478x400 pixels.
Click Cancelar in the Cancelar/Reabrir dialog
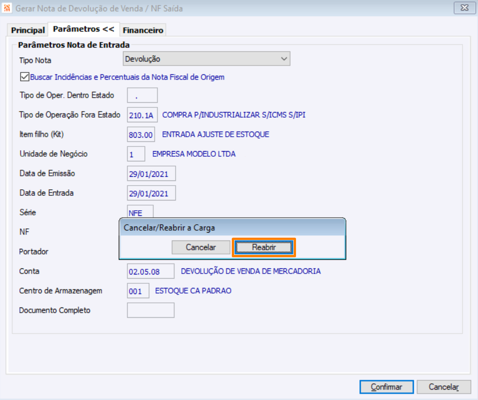201,247
